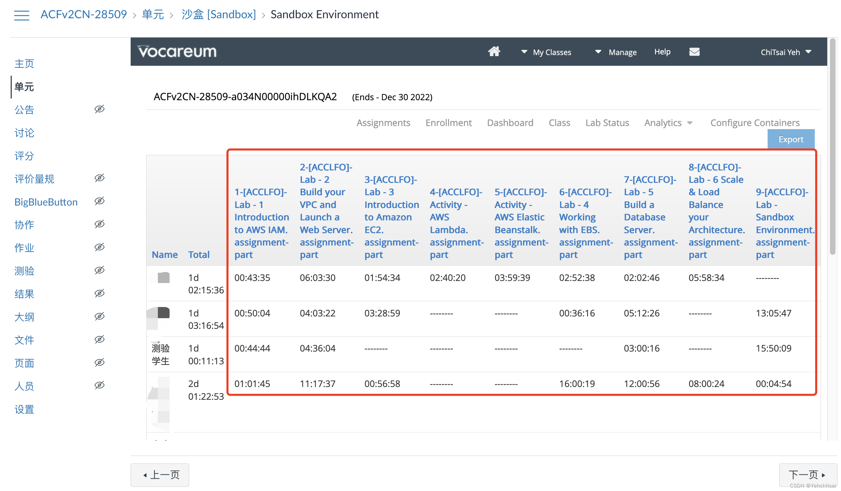Toggle eye icon next to 评价量规
The image size is (841, 491).
[x=100, y=178]
